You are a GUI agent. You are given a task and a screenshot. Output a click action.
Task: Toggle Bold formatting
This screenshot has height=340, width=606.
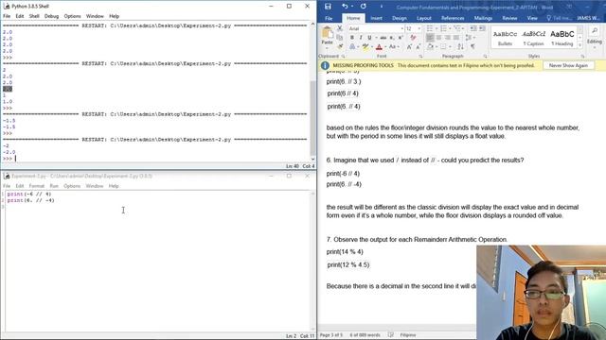point(351,38)
